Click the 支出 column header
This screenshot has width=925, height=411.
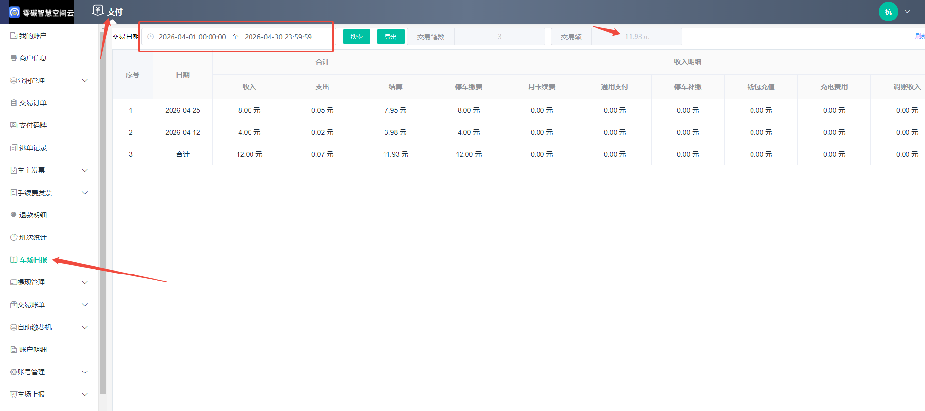[x=322, y=87]
